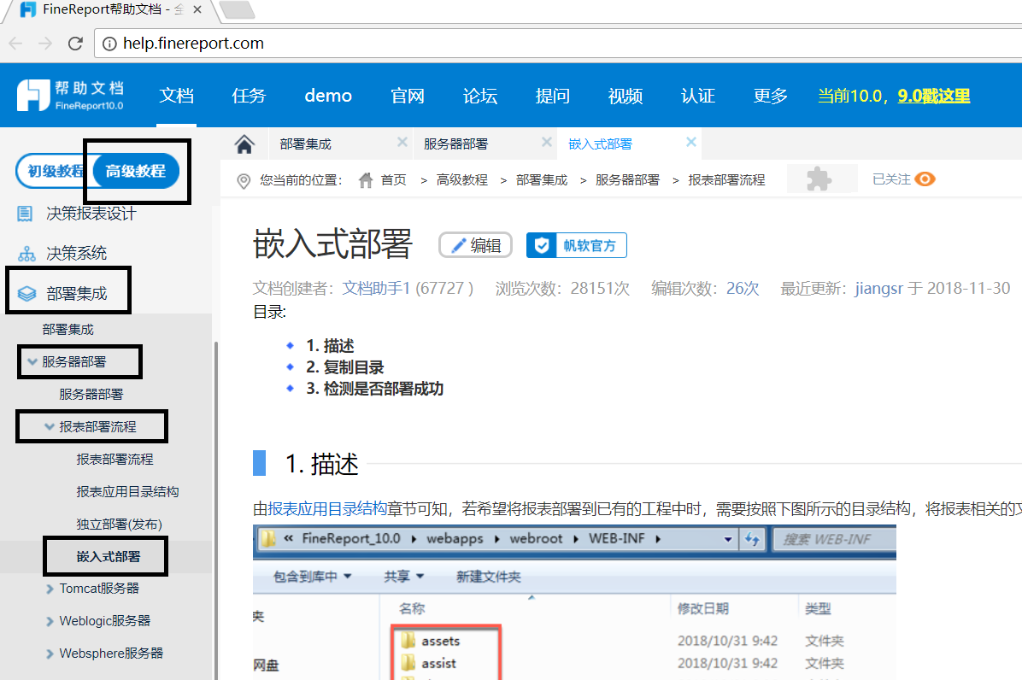Viewport: 1022px width, 680px height.
Task: Jump to 3. 检测是否部署成功 in contents
Action: click(375, 389)
